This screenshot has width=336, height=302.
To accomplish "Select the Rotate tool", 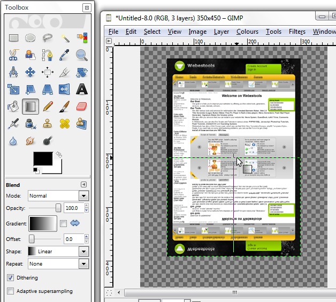I will [x=82, y=72].
